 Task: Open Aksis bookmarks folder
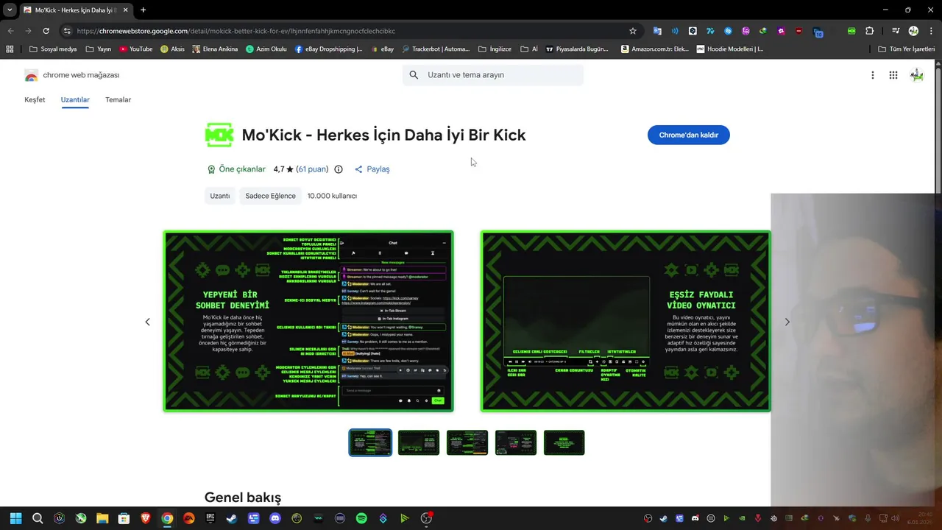click(x=171, y=49)
